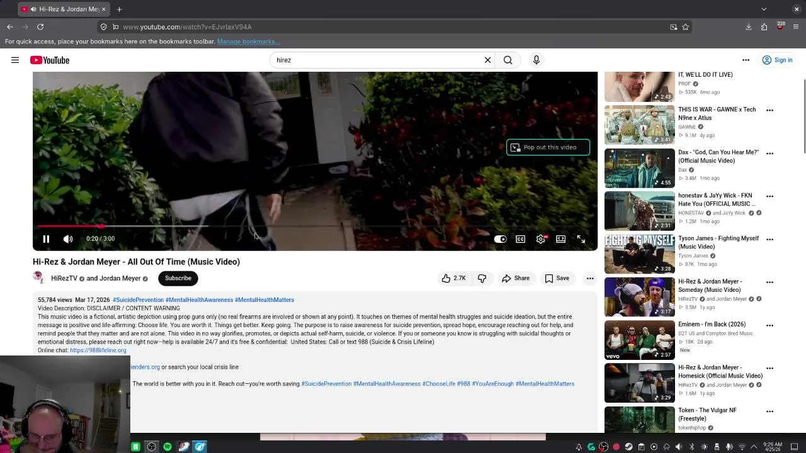Open options for Someday music video
The image size is (806, 453).
[769, 282]
